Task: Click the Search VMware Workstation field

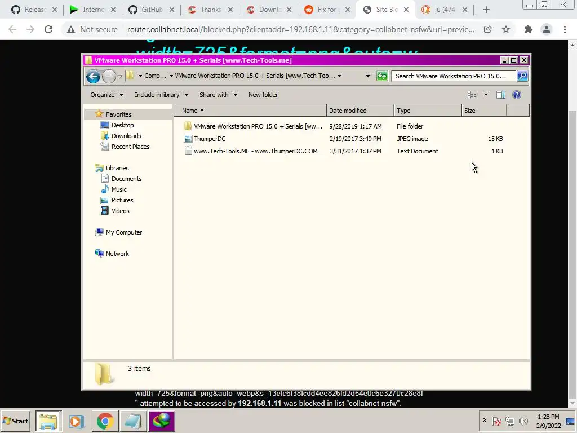Action: click(x=454, y=76)
